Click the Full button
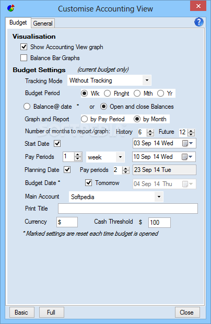 [51, 312]
